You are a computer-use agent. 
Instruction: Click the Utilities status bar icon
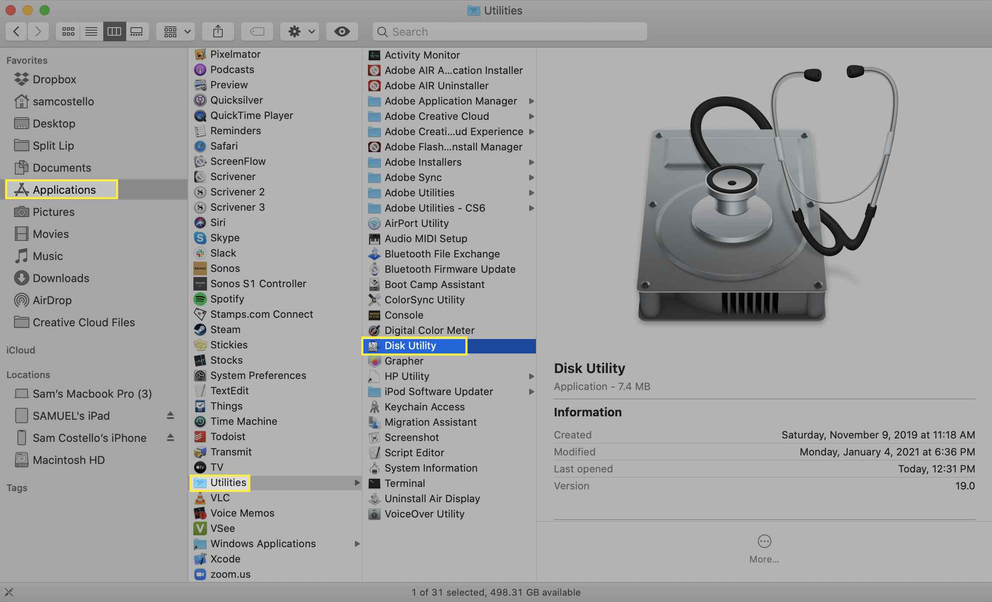(x=9, y=592)
